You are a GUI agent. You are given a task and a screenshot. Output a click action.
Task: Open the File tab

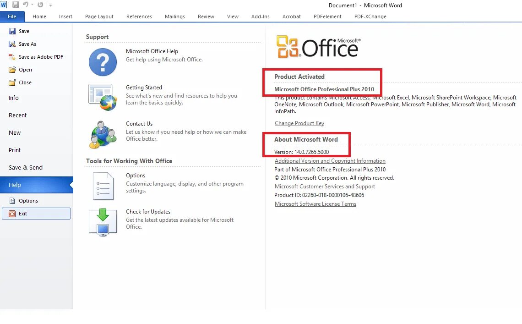12,16
